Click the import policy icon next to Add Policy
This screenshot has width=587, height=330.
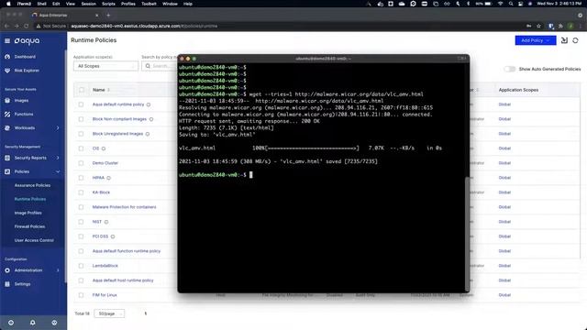564,40
